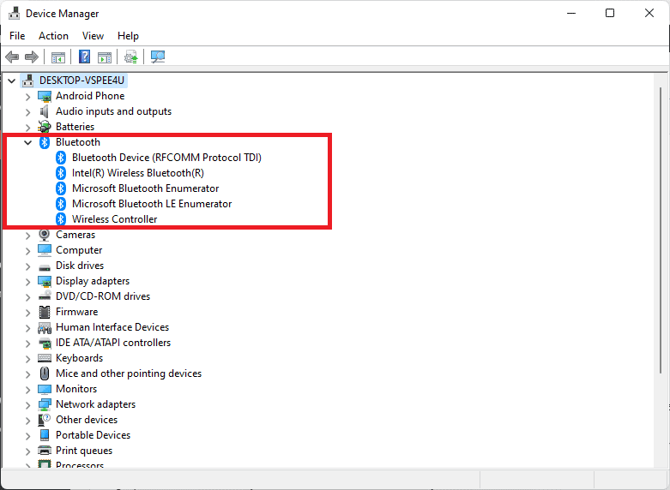The image size is (670, 490).
Task: Click the vertical scrollbar of the device tree
Action: (661, 230)
